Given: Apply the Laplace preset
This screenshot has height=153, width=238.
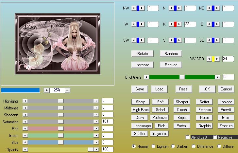Looking at the screenshot, I should tap(226, 102).
